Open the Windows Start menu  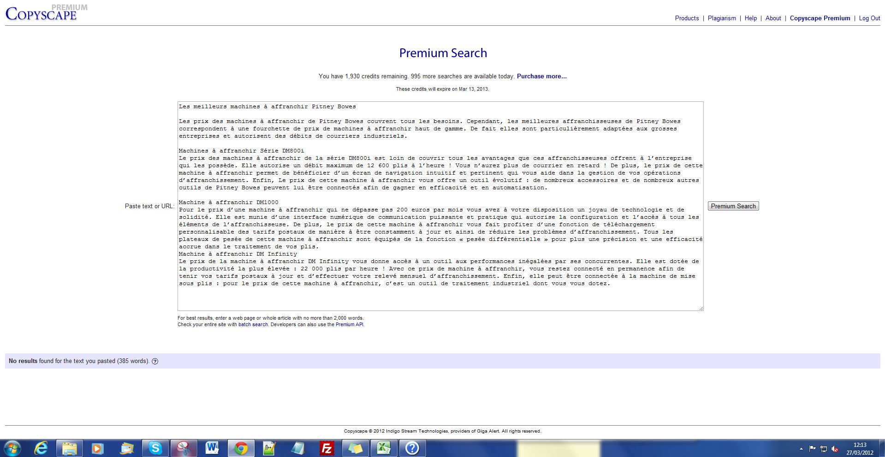coord(12,448)
